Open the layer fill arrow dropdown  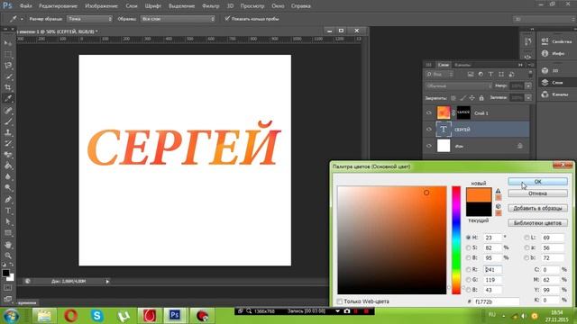528,98
